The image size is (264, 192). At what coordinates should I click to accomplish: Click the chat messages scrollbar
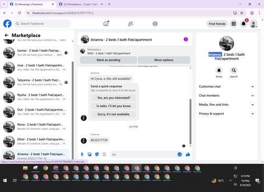pos(190,122)
